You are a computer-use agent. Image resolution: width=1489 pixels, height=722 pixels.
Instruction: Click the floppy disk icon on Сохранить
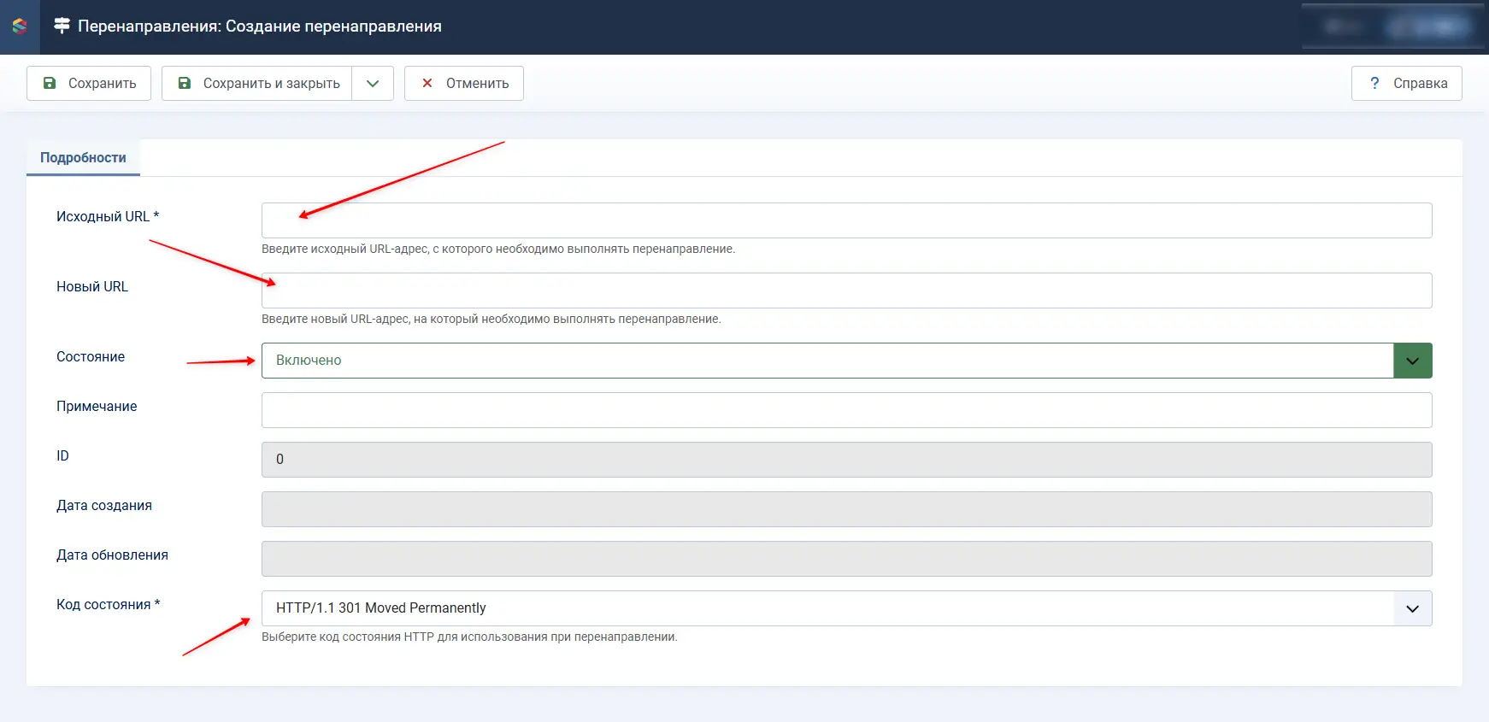(50, 83)
